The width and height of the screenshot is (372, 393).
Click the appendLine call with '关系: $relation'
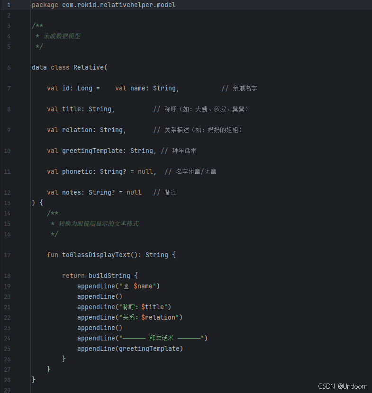tap(130, 317)
